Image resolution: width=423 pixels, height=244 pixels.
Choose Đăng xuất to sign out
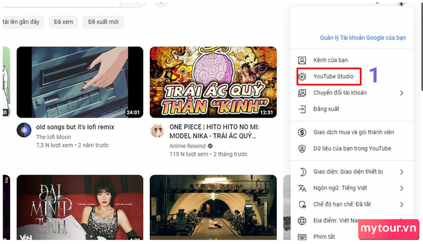(352, 109)
